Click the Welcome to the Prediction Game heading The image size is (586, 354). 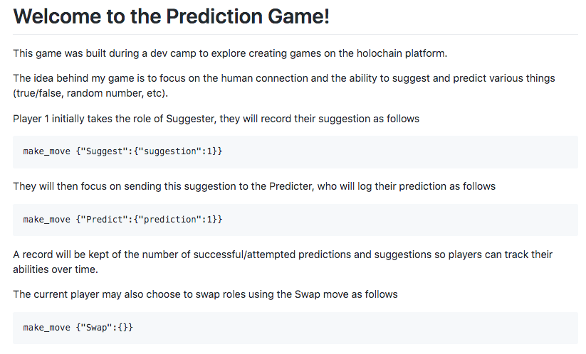(x=171, y=16)
